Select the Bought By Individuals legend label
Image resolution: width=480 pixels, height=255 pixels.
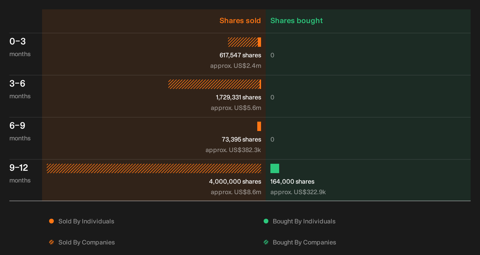point(304,221)
